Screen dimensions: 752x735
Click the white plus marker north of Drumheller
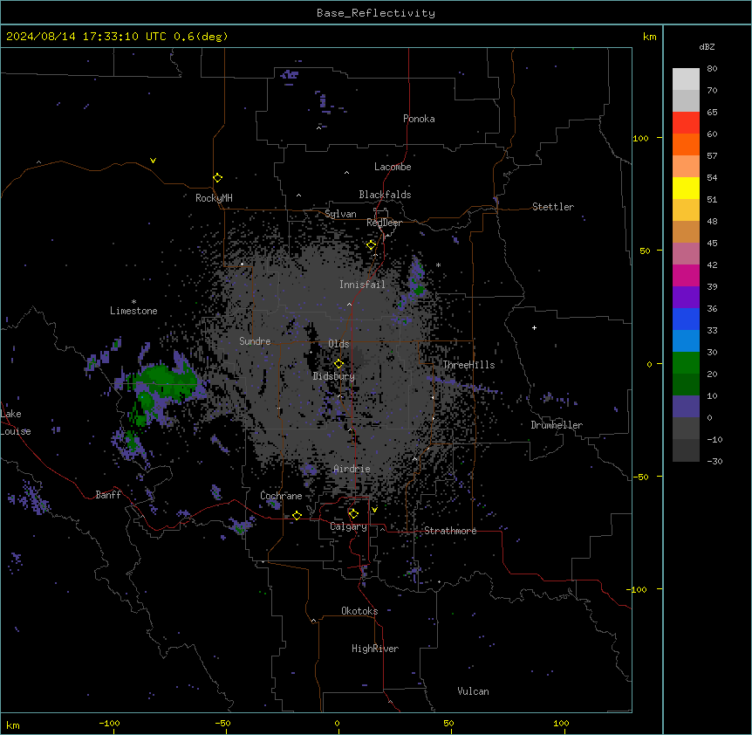point(534,327)
